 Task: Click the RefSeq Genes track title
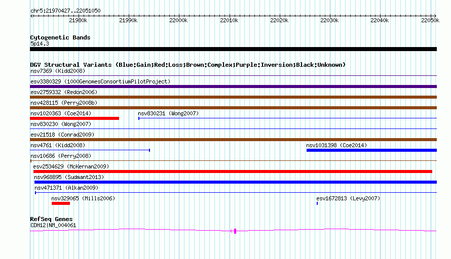(x=51, y=219)
